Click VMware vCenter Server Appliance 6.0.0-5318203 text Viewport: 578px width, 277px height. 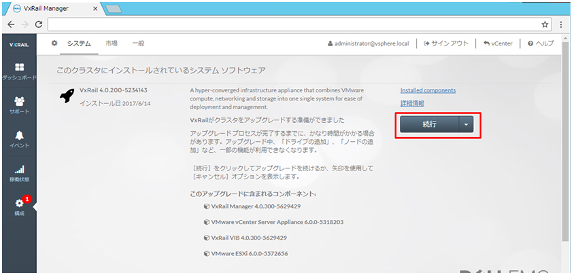pyautogui.click(x=277, y=222)
